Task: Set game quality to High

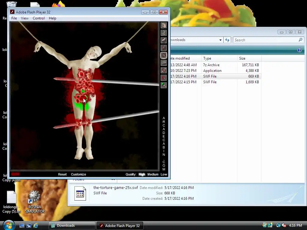Action: pos(142,174)
